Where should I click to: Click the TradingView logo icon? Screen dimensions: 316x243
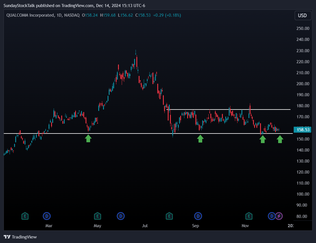coord(7,237)
